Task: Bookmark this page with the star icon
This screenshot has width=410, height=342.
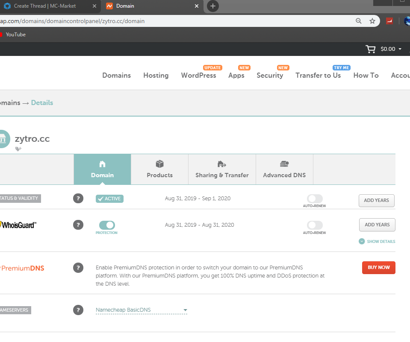Action: (372, 21)
